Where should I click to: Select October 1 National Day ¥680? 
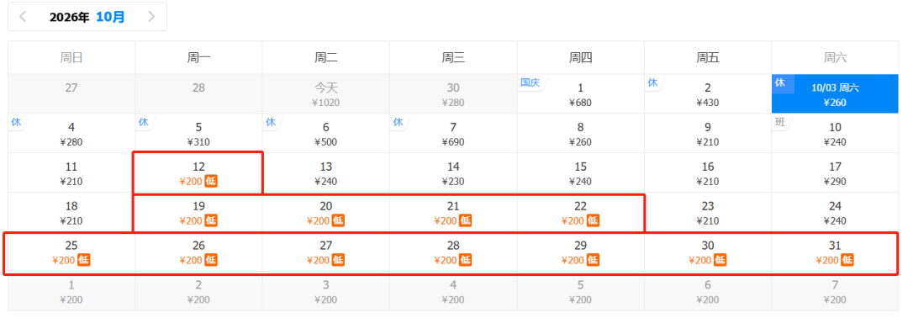pyautogui.click(x=581, y=94)
